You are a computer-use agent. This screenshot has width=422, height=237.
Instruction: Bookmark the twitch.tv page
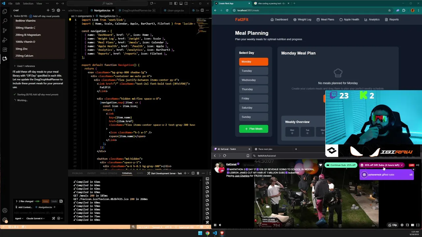click(x=248, y=156)
